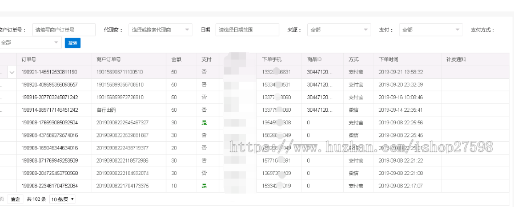Viewport: 514px width, 207px height.
Task: Click 微信 in the 2019-09-14 row
Action: pyautogui.click(x=354, y=110)
